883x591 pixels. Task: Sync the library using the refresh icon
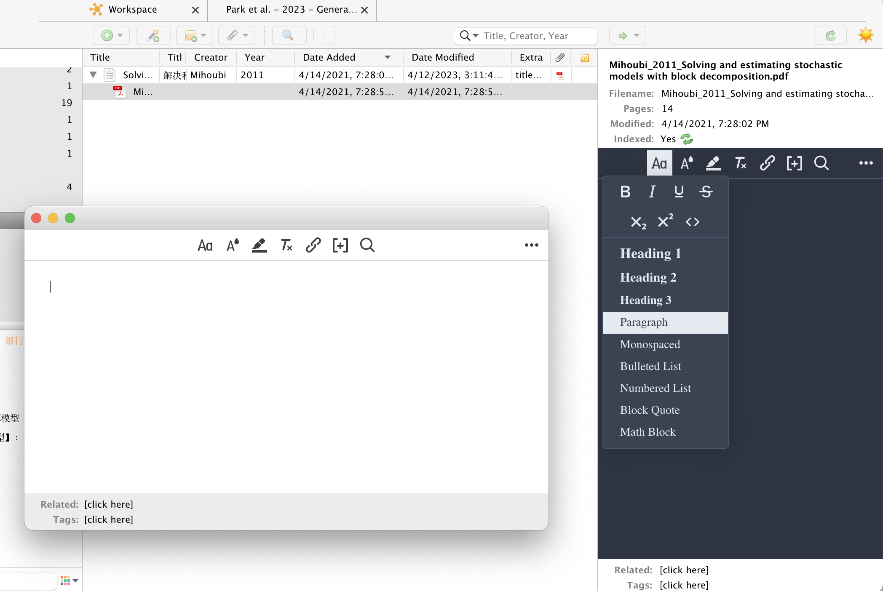830,35
